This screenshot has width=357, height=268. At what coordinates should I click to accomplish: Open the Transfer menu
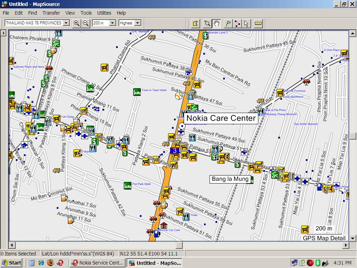pos(51,13)
